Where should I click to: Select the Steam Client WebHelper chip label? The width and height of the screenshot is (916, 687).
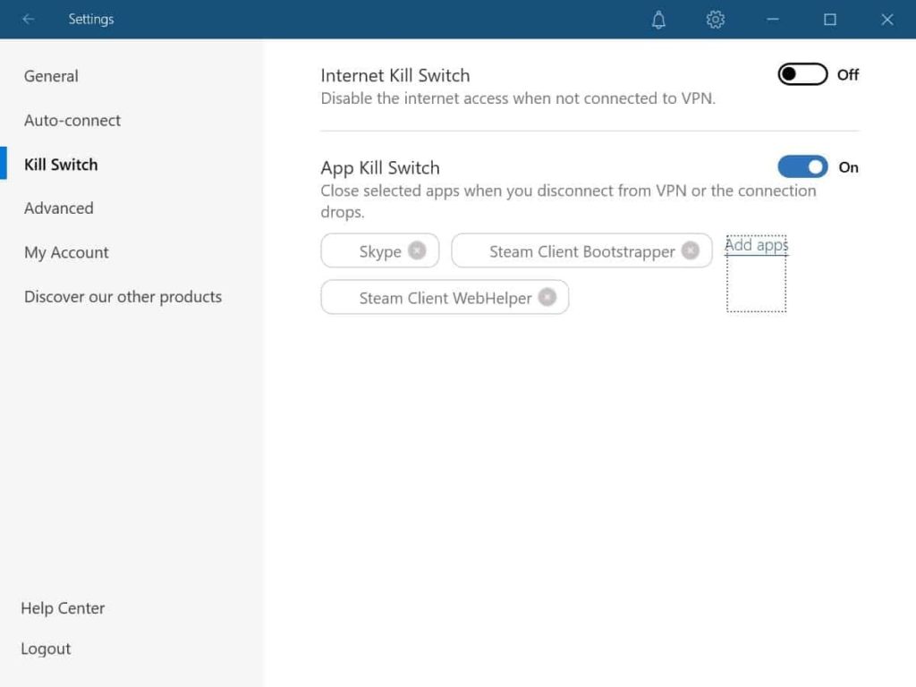pyautogui.click(x=445, y=298)
